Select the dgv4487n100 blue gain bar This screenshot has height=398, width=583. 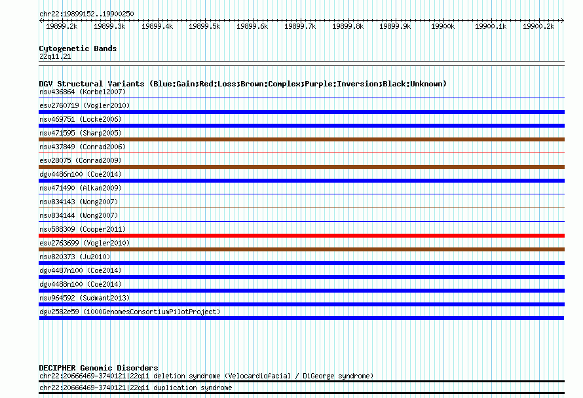coord(301,277)
